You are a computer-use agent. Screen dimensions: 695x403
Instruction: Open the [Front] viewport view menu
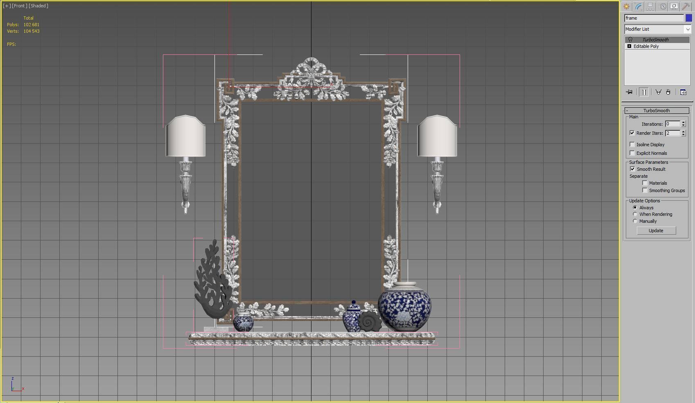(20, 6)
